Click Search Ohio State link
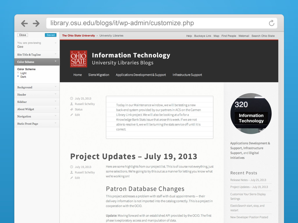The height and width of the screenshot is (223, 298). click(x=263, y=36)
